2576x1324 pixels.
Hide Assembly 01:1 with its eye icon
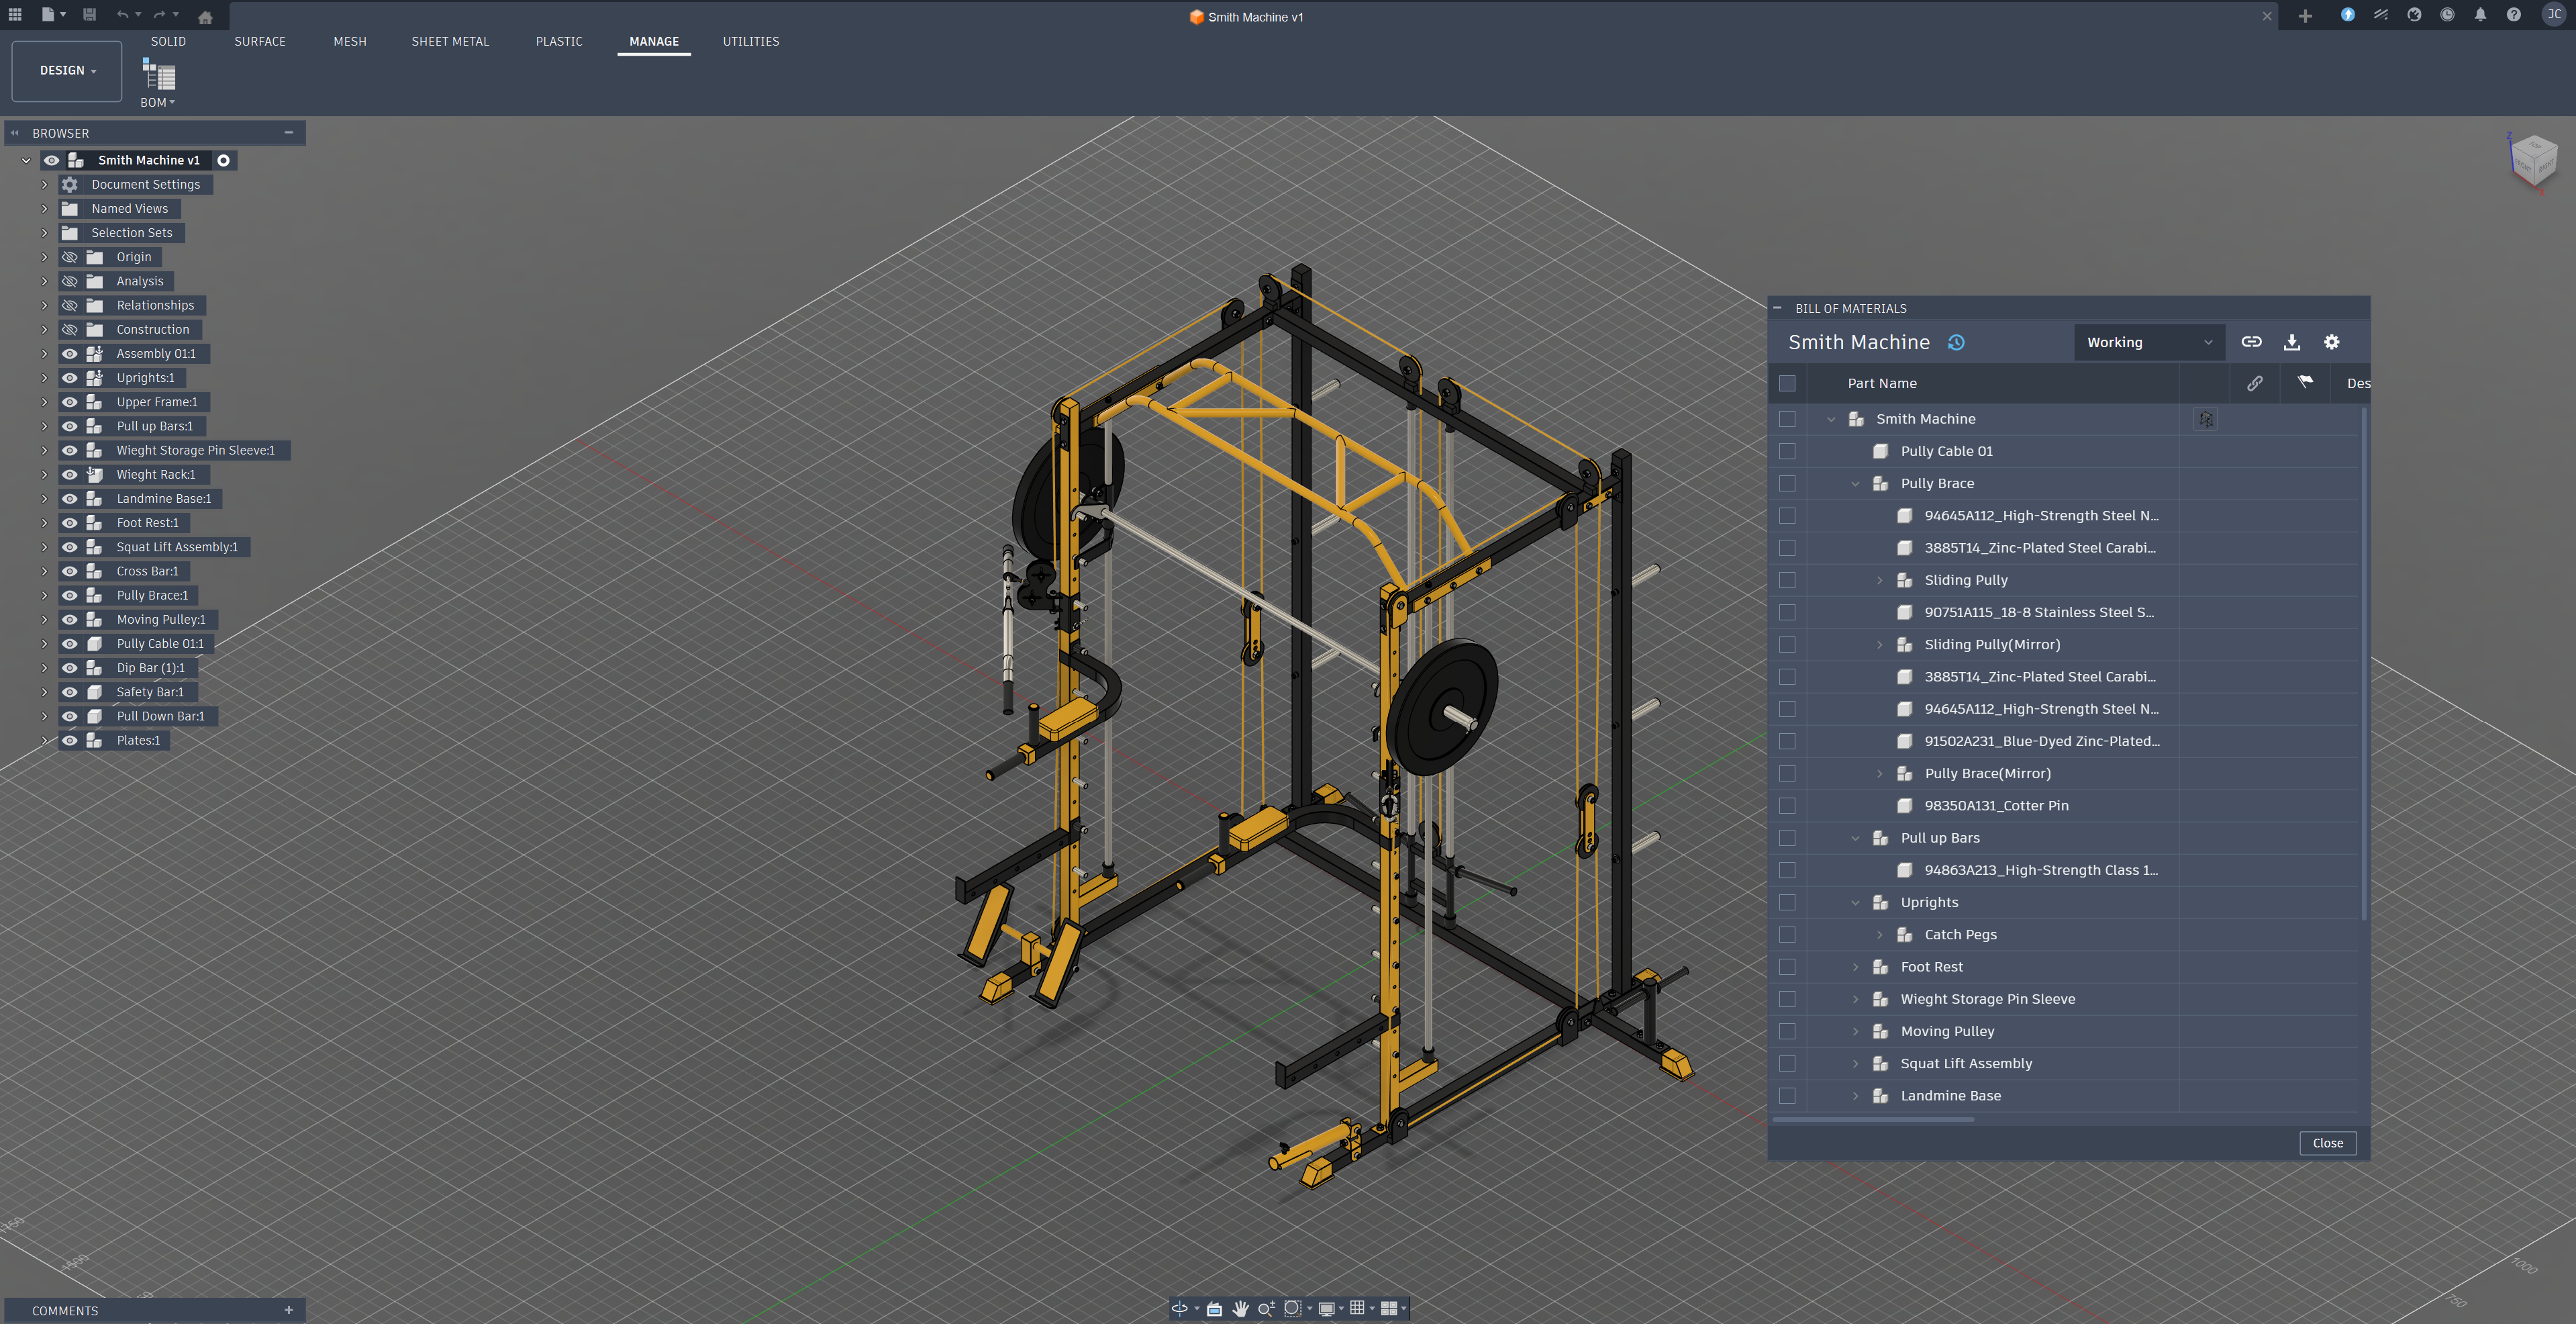69,354
